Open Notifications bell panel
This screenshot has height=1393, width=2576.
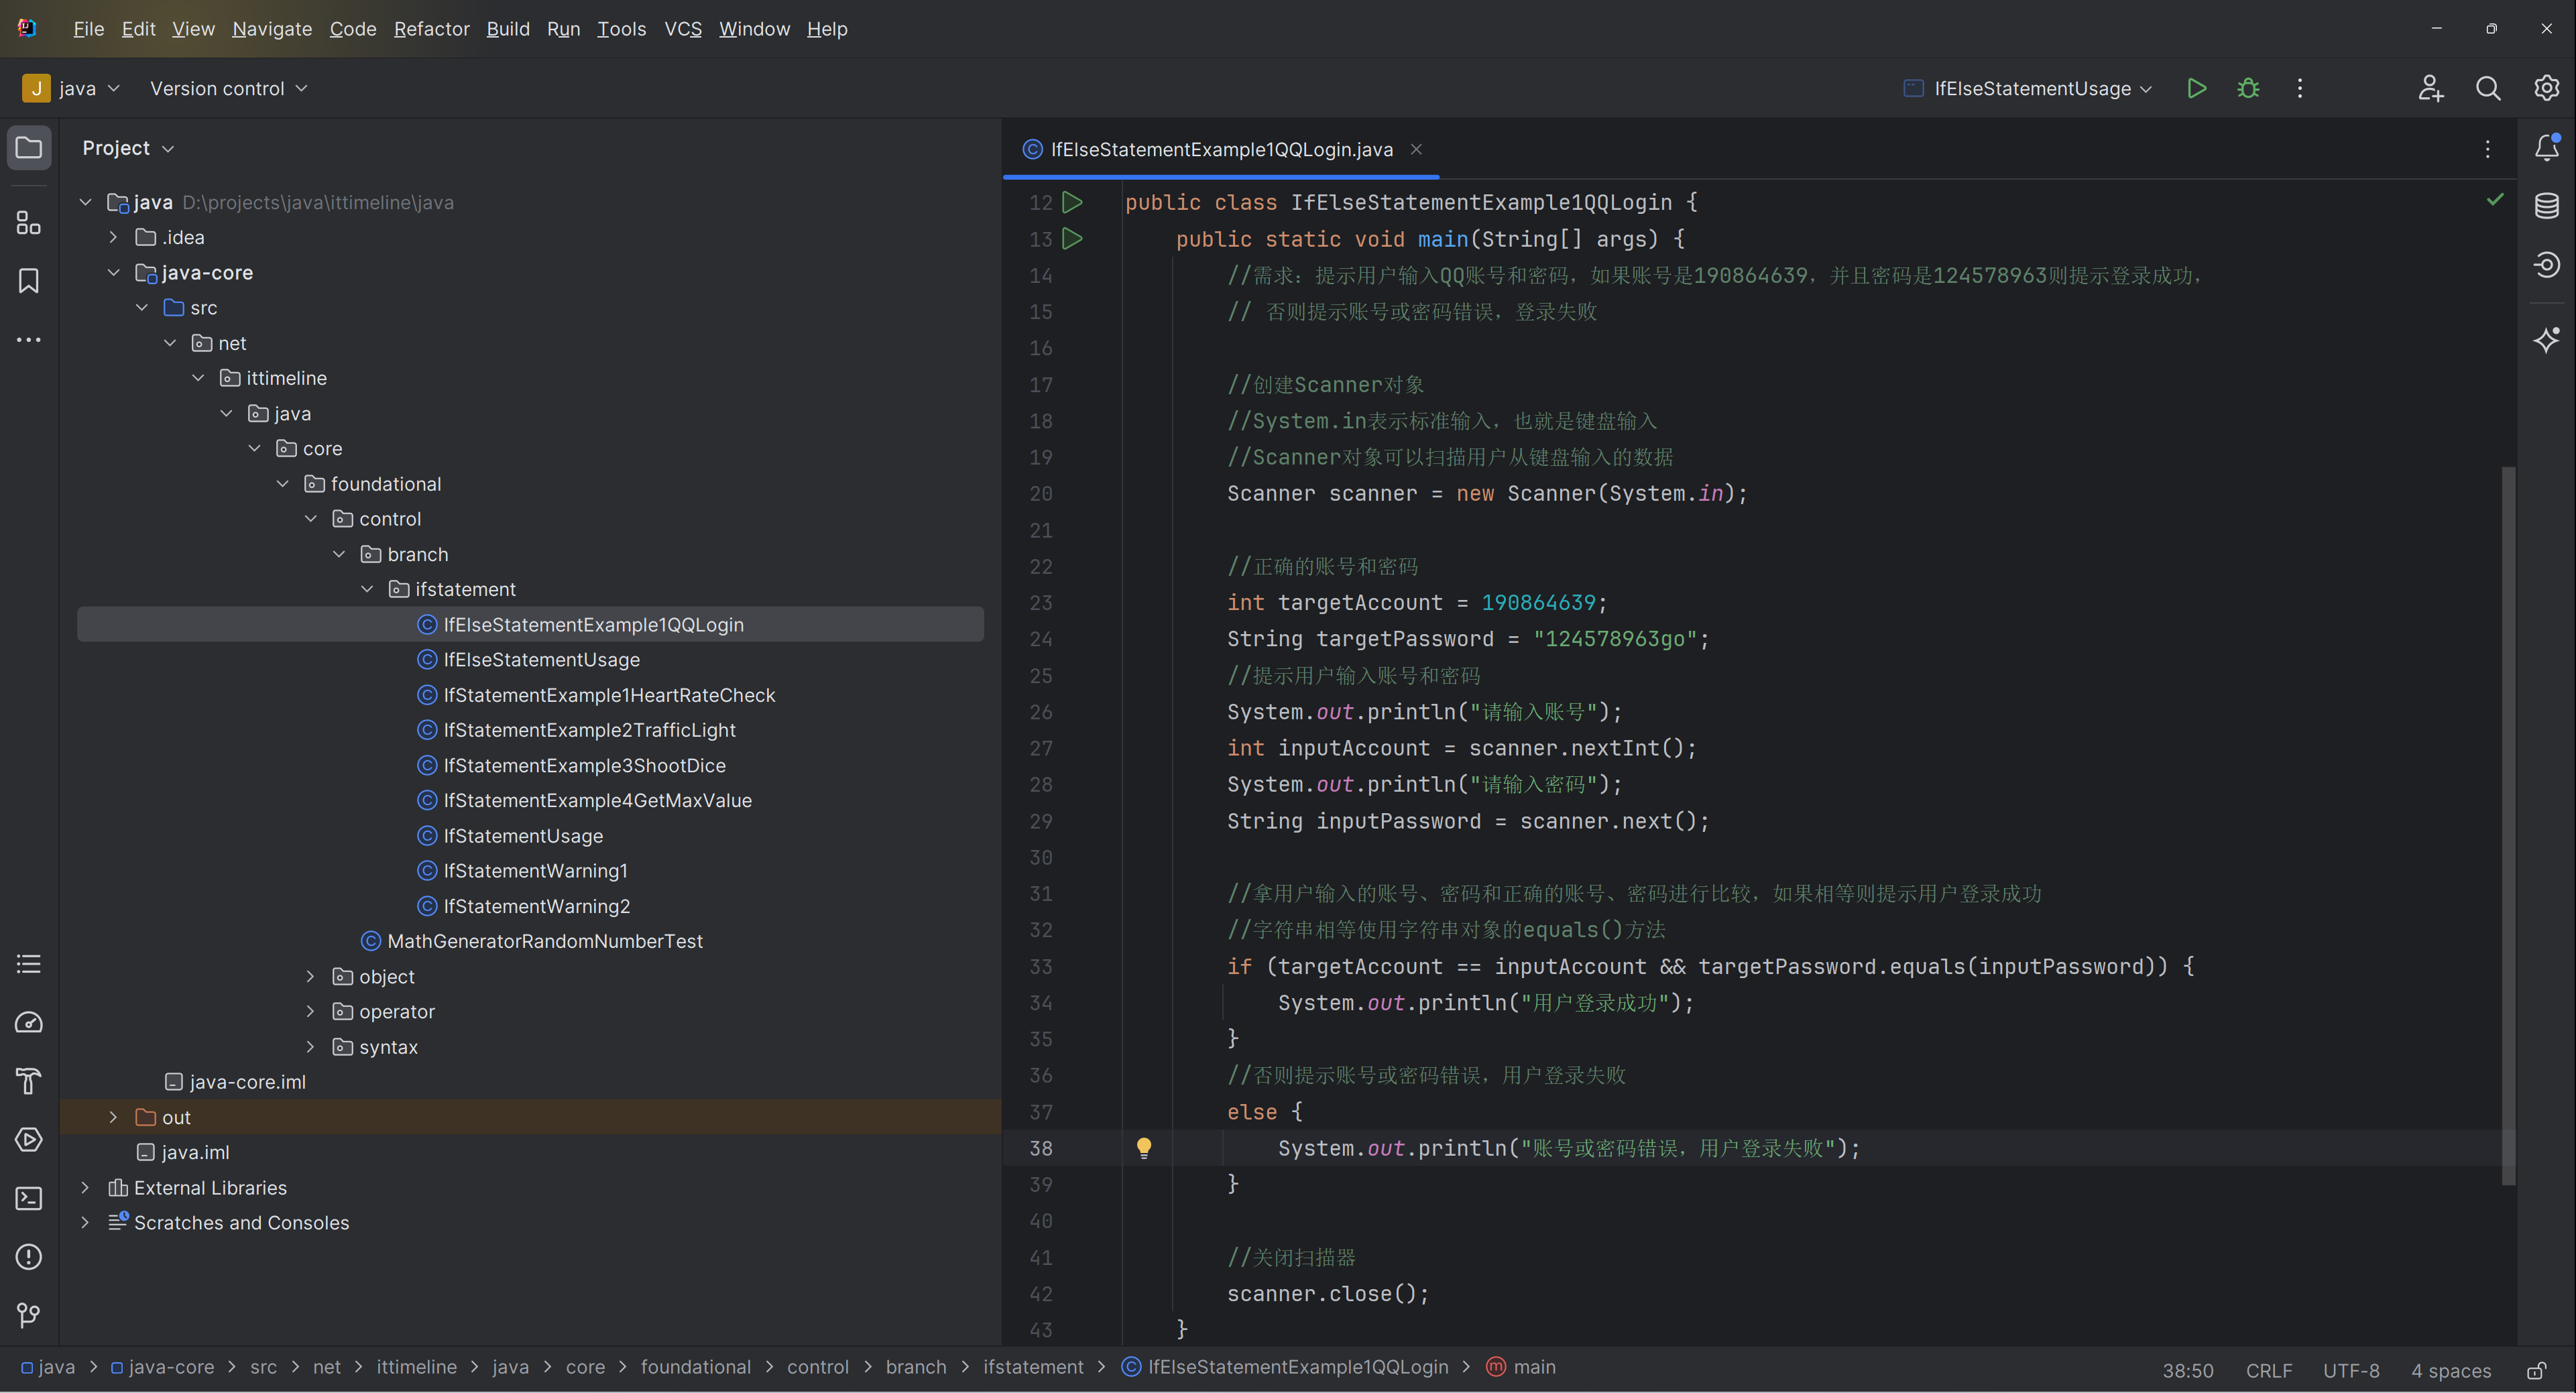[2546, 148]
